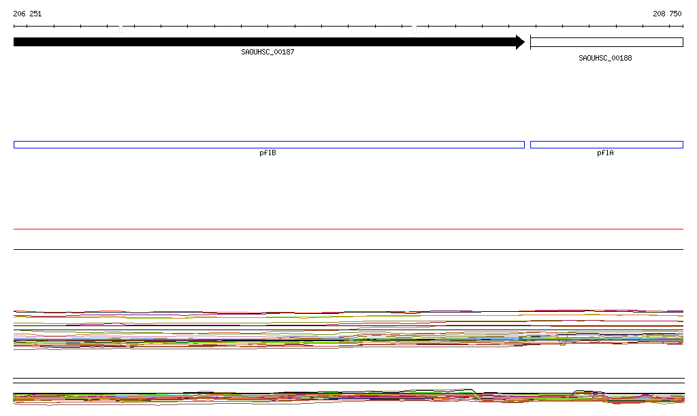Viewport: 697px width, 416px height.
Task: Click the left small marker on the ruler
Action: click(121, 29)
